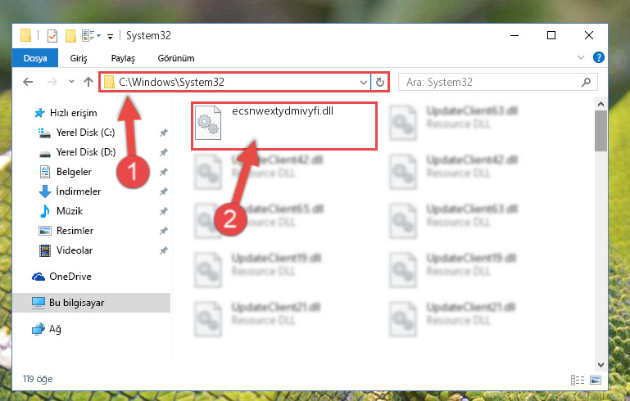Switch to large icons view layout

tap(596, 380)
